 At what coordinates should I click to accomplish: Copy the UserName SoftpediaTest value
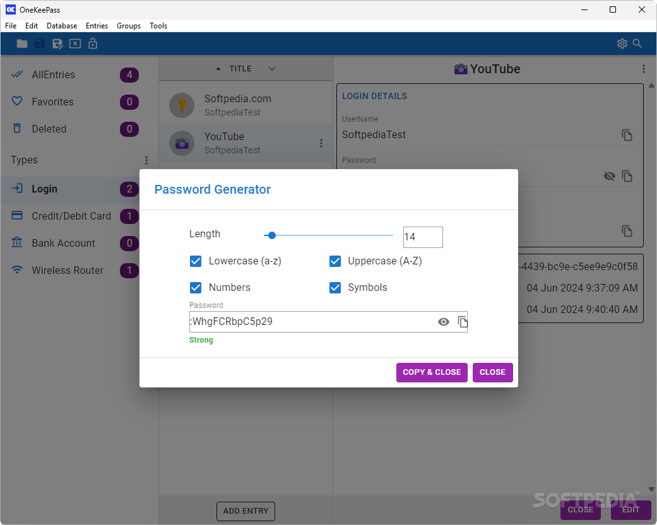click(627, 135)
